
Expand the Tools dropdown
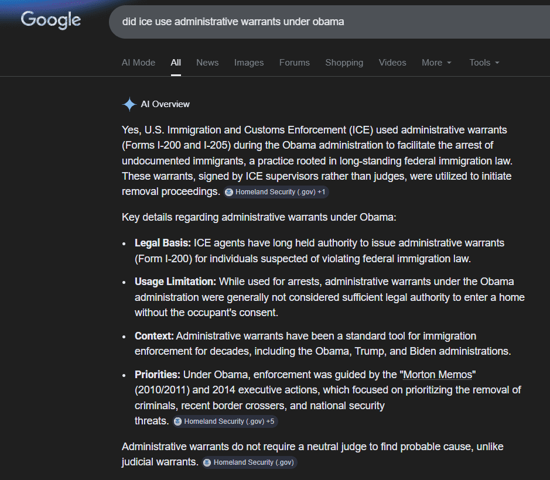click(x=484, y=63)
